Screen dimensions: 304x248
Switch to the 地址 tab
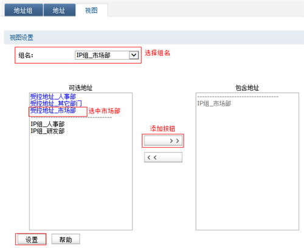[x=60, y=10]
